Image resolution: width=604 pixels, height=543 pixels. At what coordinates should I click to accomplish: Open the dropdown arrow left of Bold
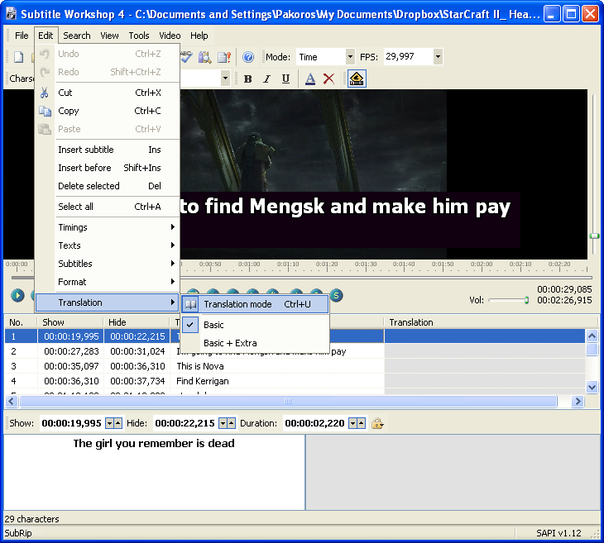225,79
